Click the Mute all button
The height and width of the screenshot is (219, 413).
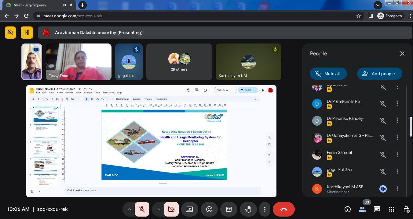point(328,74)
